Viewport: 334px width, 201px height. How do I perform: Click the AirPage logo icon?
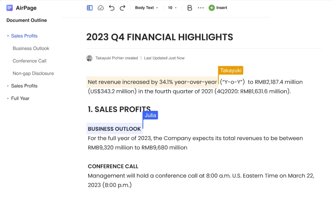10,8
